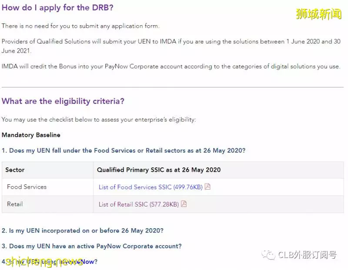Open the Food Services SSIC PDF icon
Screen dimensions: 348x270
tap(207, 187)
